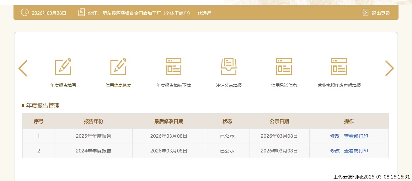This screenshot has width=412, height=181.
Task: Click the 信用信息修复 edit icon
Action: point(118,67)
